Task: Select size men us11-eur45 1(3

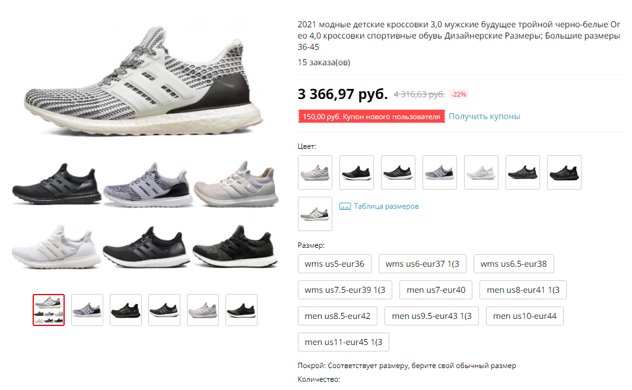Action: coord(344,342)
